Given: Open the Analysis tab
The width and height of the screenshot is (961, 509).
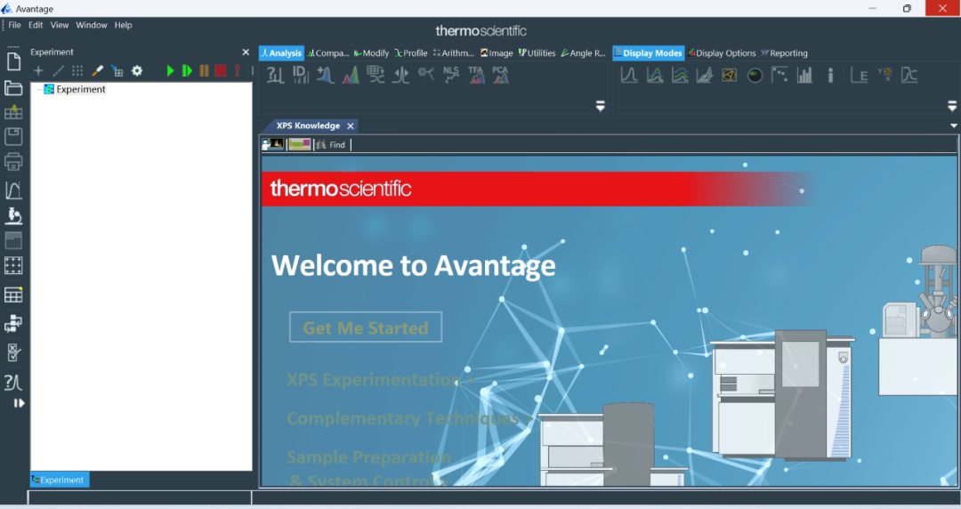Looking at the screenshot, I should [x=281, y=53].
